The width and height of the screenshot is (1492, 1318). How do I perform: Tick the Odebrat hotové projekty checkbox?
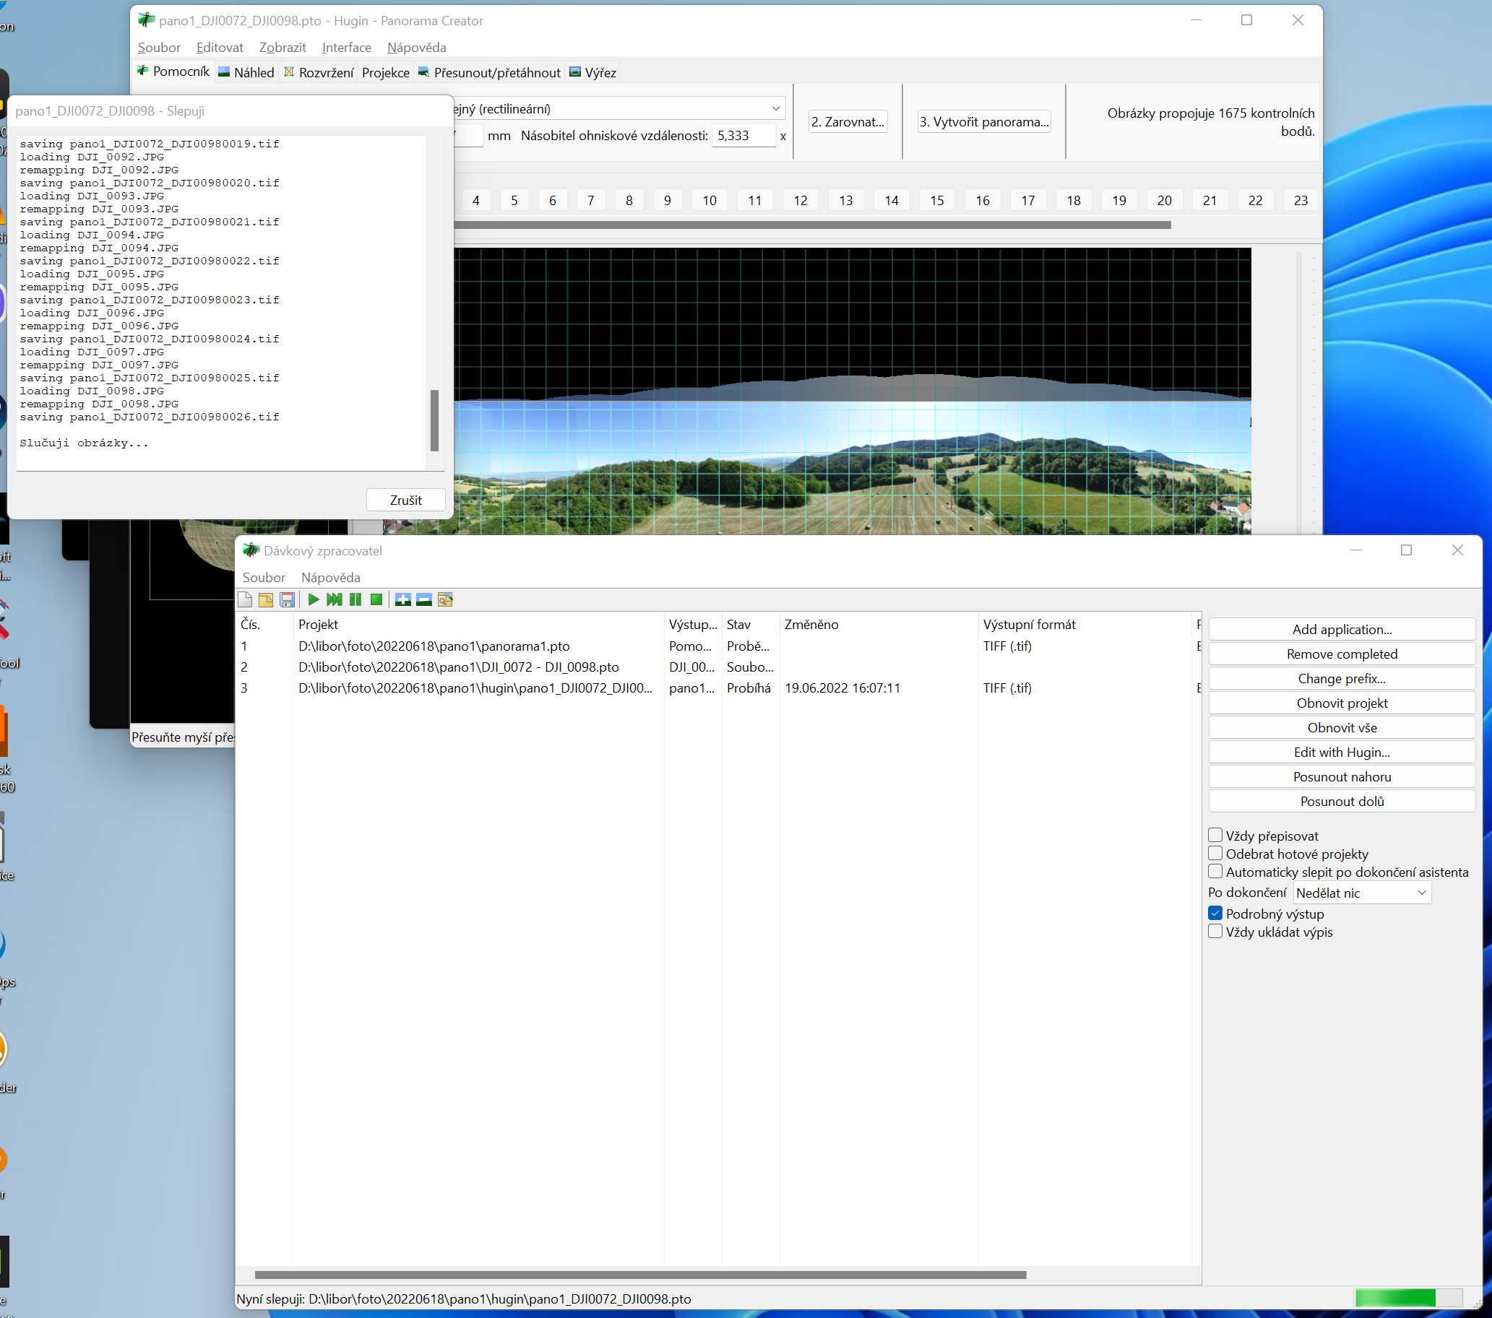(1215, 854)
